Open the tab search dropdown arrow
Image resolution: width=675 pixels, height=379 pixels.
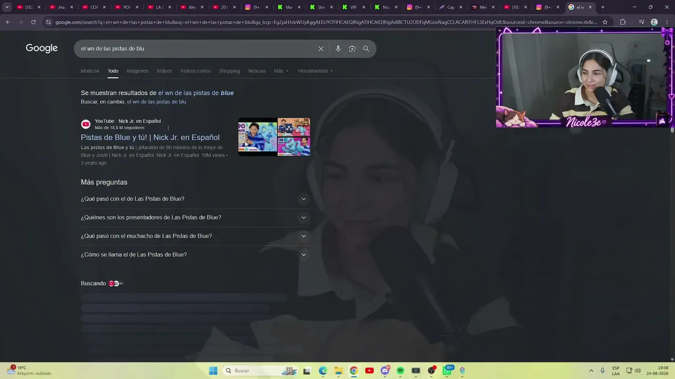(7, 7)
